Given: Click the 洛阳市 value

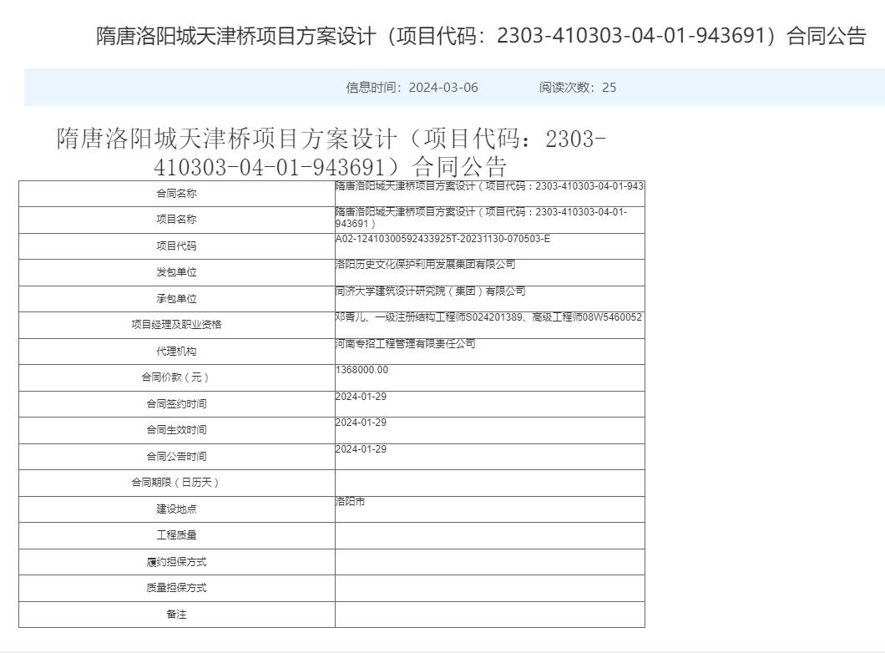Looking at the screenshot, I should click(350, 501).
